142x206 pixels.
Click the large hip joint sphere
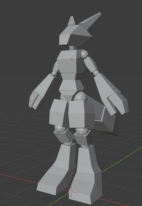80,96
